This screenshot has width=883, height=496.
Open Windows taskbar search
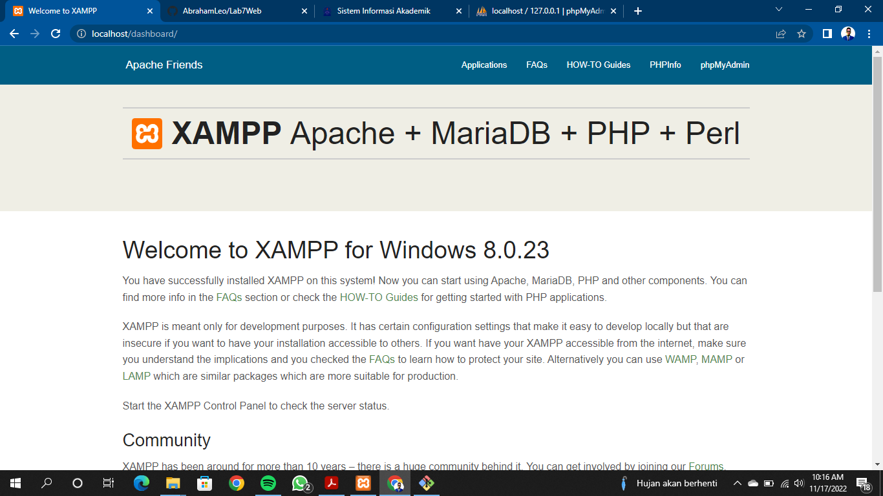47,483
